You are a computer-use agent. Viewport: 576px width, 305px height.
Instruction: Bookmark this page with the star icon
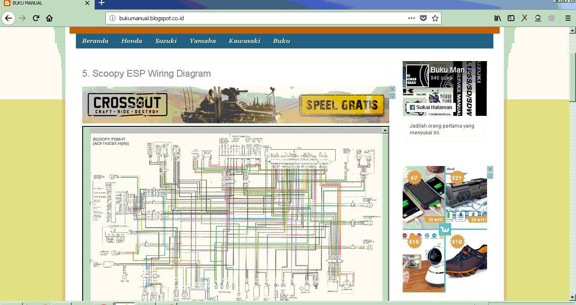tap(435, 18)
